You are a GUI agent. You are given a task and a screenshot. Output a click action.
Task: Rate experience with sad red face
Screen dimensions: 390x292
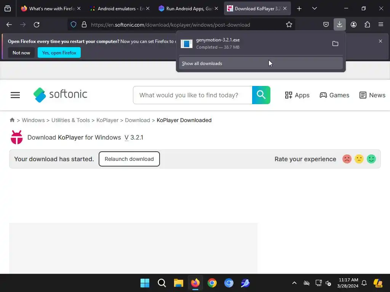coord(347,159)
